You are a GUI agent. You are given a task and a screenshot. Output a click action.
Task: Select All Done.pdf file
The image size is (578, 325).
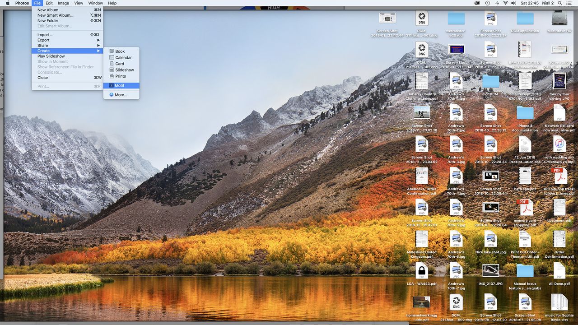[559, 270]
